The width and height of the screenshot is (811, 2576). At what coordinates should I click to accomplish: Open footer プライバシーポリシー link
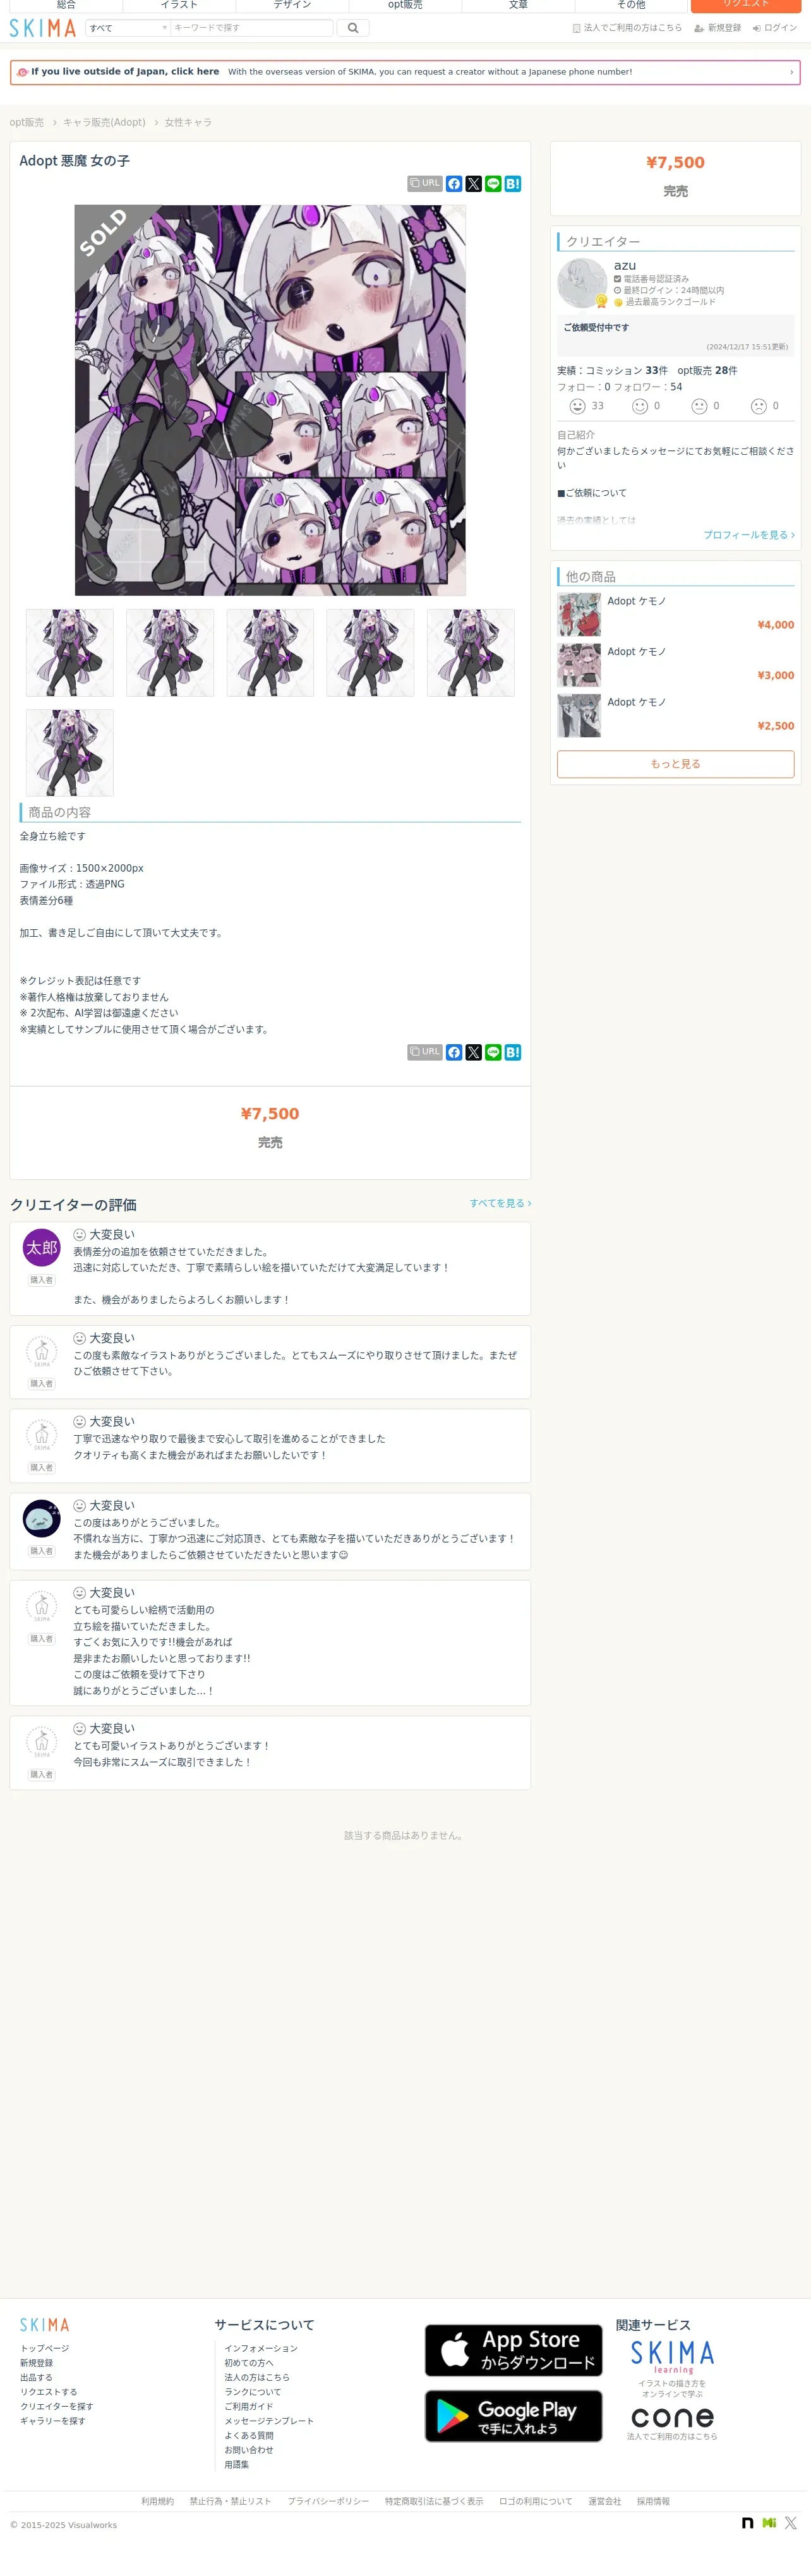pos(328,2501)
